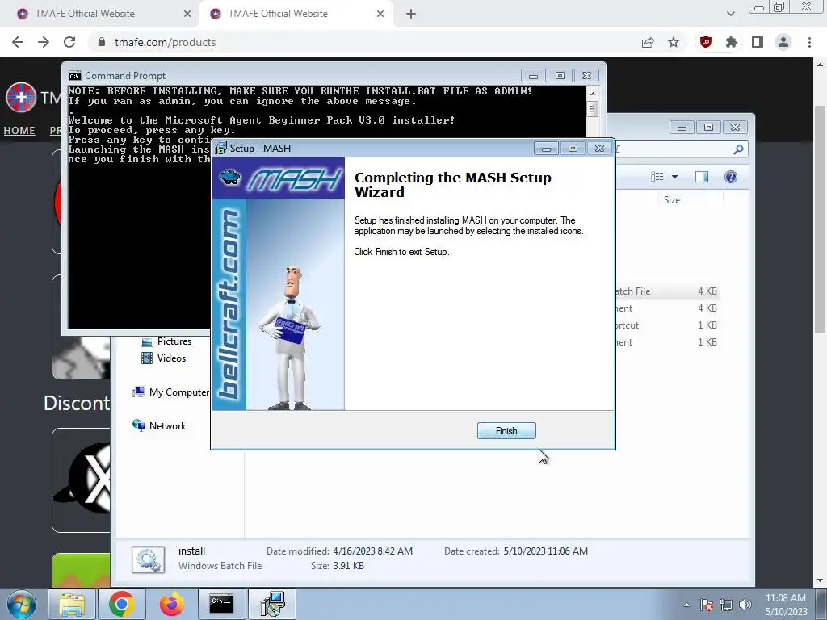Open the network tray icon

click(x=726, y=605)
